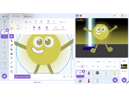The width and height of the screenshot is (129, 97).
Task: Click the red stop button
Action: click(x=81, y=16)
